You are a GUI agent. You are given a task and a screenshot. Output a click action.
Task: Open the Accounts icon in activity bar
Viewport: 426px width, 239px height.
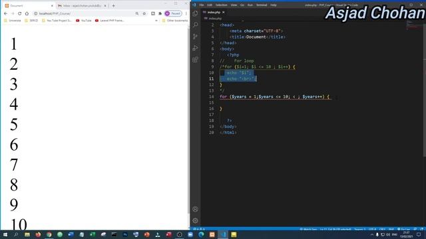195,209
